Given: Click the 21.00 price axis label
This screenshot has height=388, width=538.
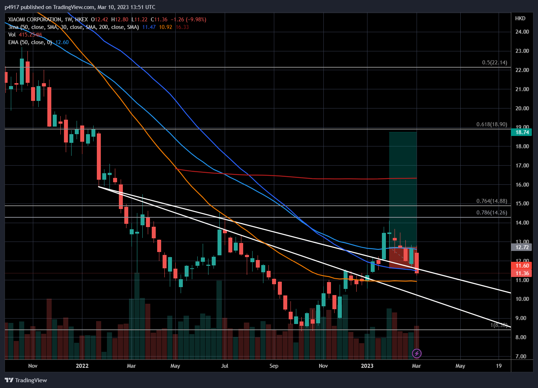Looking at the screenshot, I should point(522,89).
